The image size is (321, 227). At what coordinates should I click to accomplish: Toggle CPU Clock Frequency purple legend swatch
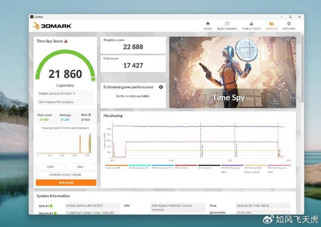coord(232,165)
